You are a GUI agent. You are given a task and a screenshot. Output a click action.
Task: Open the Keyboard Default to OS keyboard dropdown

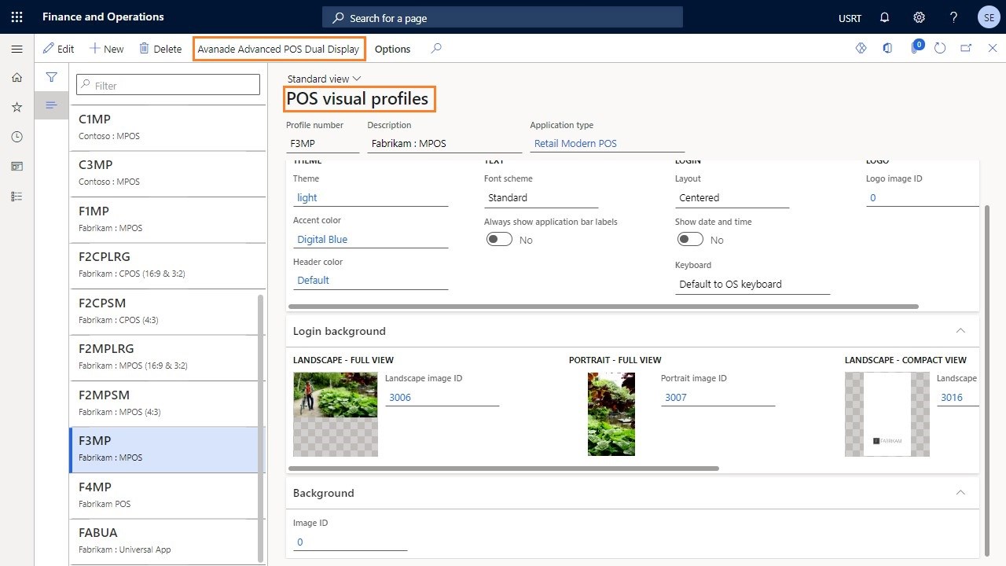point(752,285)
